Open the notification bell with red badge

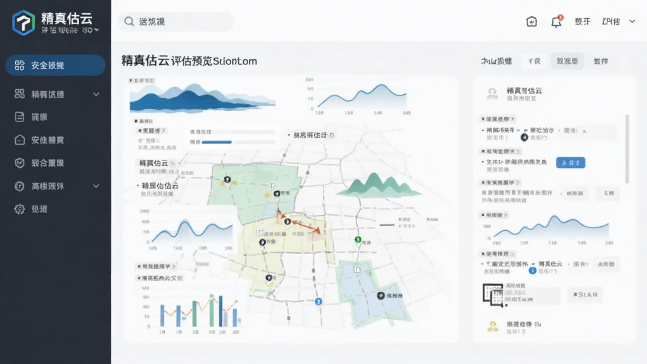point(557,21)
